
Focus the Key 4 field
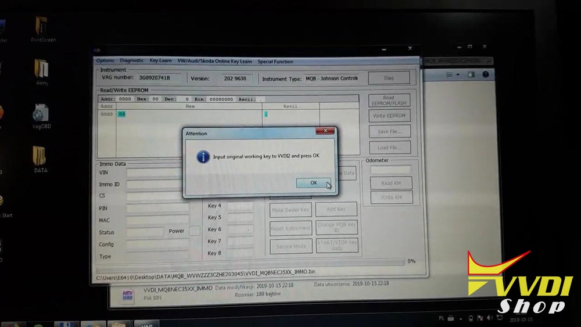[x=240, y=206]
